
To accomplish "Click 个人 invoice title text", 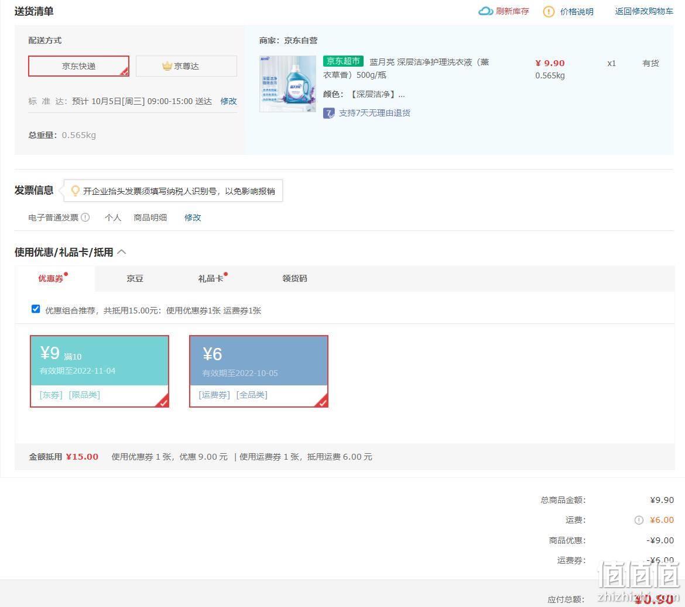I will point(113,218).
